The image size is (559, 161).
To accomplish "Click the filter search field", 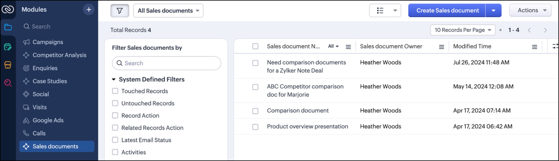I will (x=167, y=63).
